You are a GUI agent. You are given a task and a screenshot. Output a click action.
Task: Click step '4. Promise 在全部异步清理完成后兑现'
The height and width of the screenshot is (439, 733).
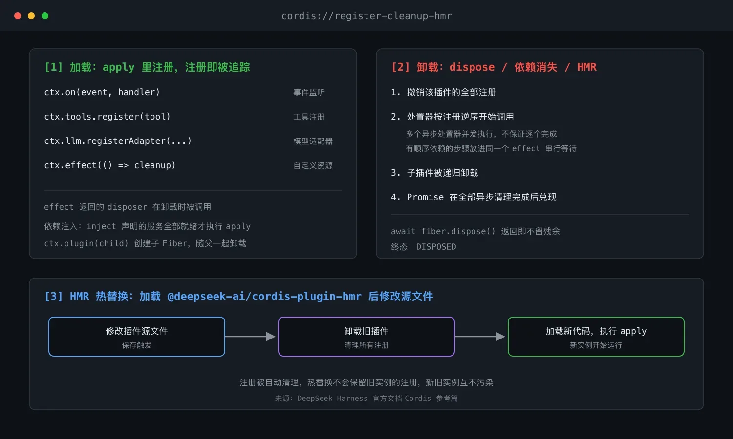pyautogui.click(x=474, y=197)
